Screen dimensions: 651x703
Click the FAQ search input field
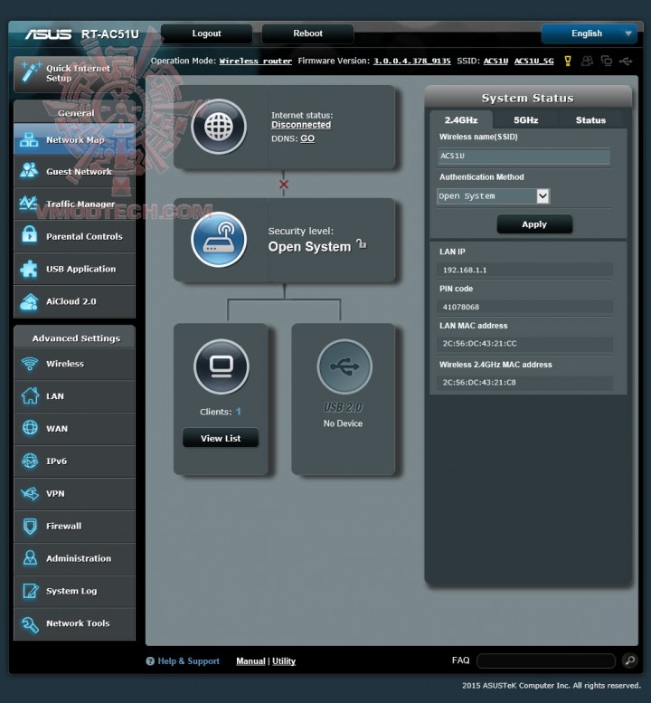546,660
